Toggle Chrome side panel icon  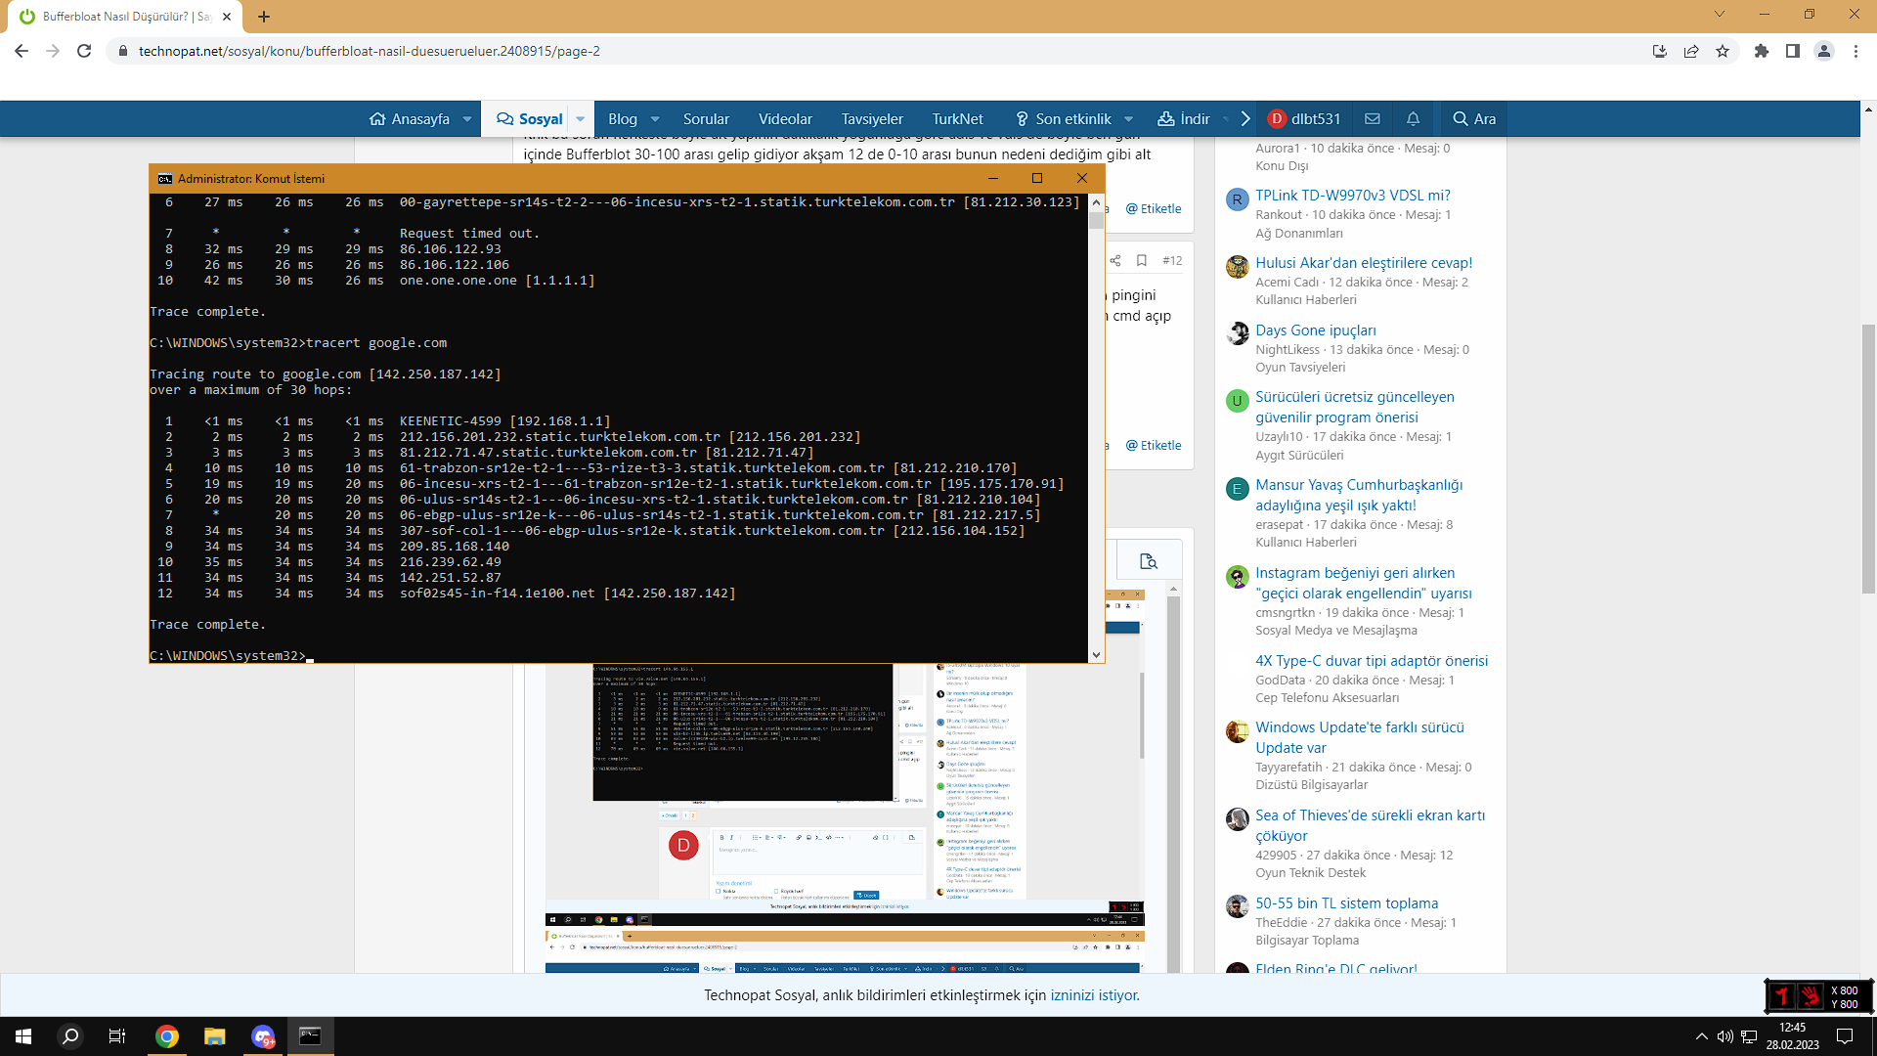pos(1793,51)
